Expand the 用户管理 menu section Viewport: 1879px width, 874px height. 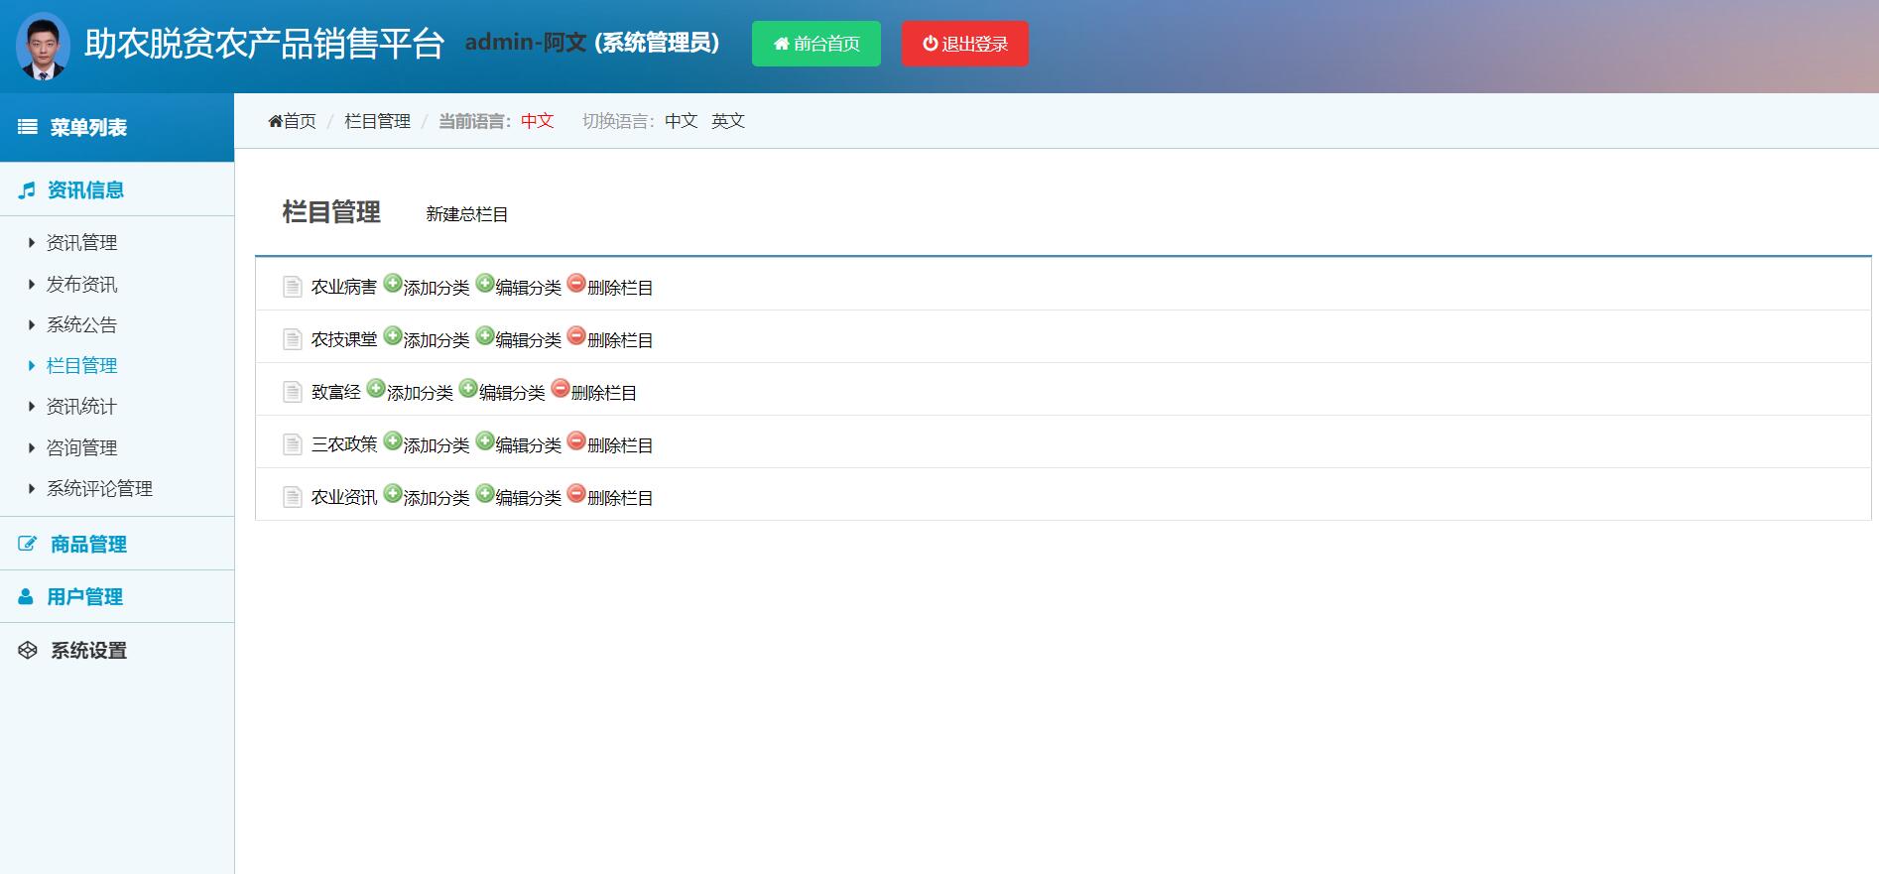[117, 596]
